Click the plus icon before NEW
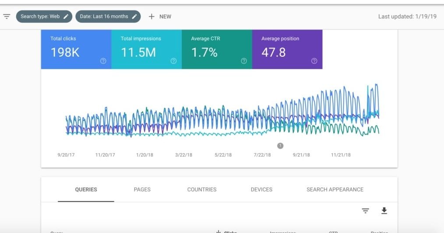Viewport: 444px width, 233px height. [x=152, y=17]
